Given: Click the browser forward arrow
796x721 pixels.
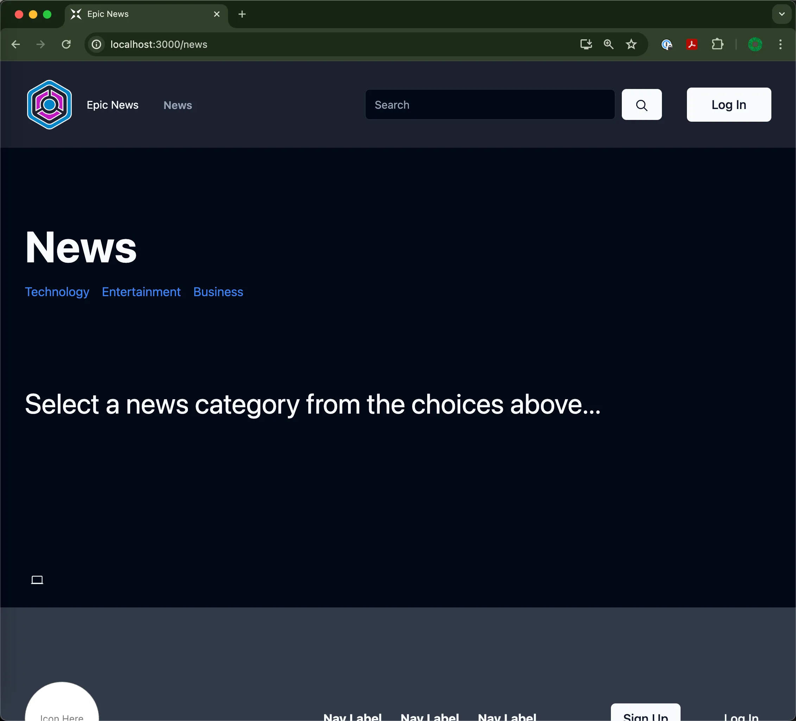Looking at the screenshot, I should 41,44.
